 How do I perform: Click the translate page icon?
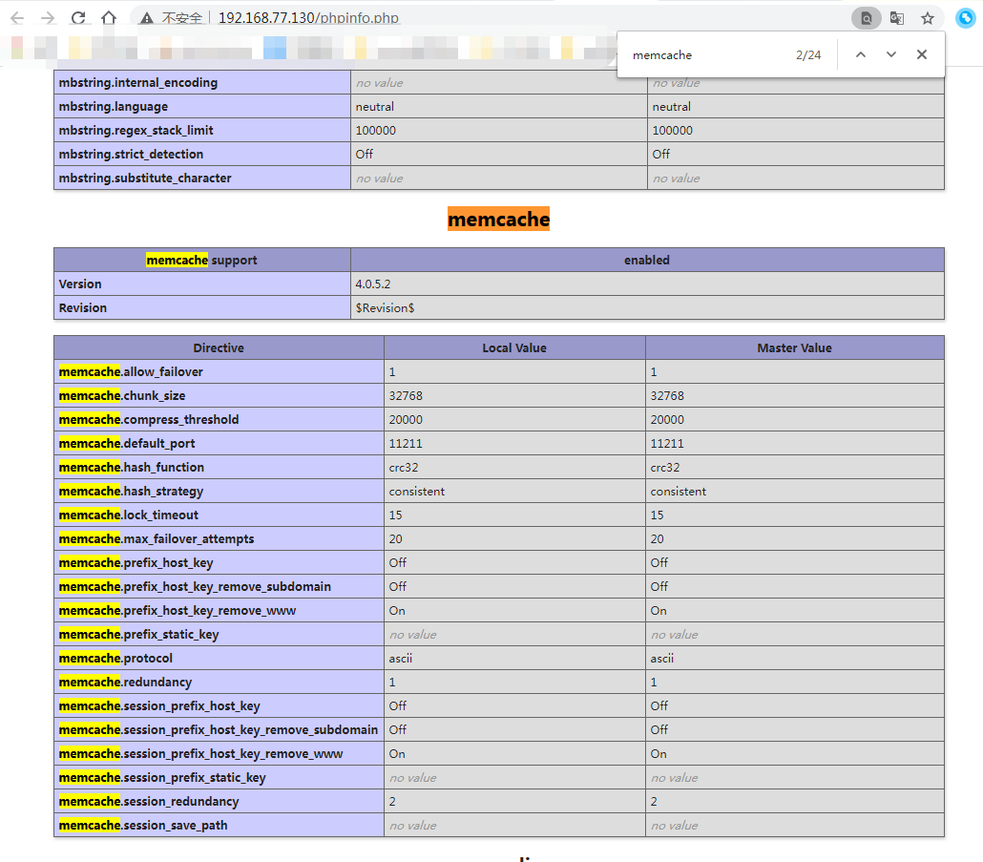897,18
